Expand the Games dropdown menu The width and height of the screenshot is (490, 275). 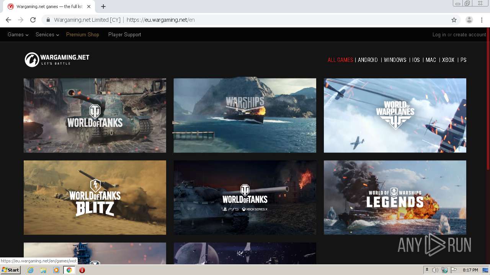point(18,34)
